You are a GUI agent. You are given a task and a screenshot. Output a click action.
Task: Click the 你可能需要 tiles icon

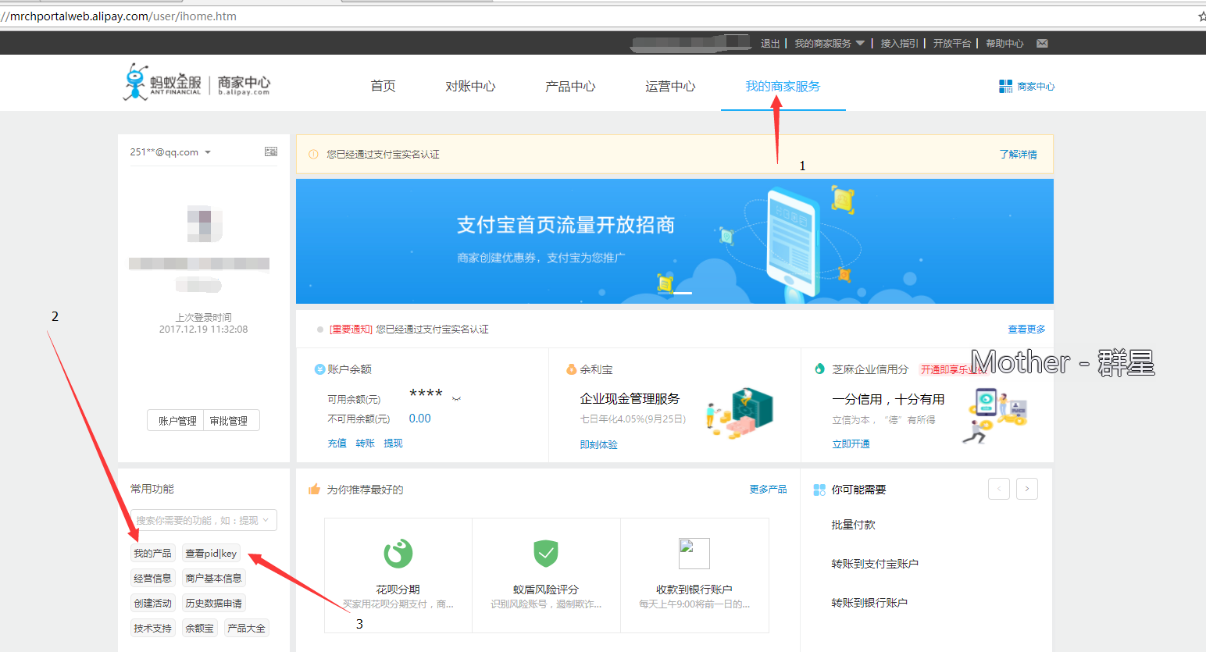tap(819, 490)
